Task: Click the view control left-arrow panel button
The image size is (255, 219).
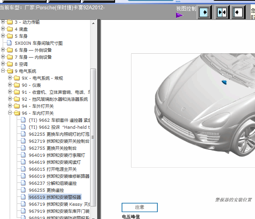Action: (x=238, y=12)
